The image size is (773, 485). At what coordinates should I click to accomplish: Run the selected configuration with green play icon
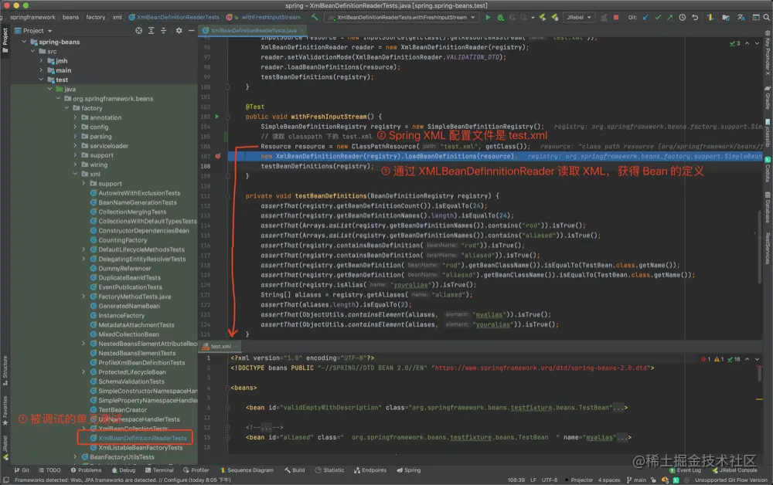(488, 17)
